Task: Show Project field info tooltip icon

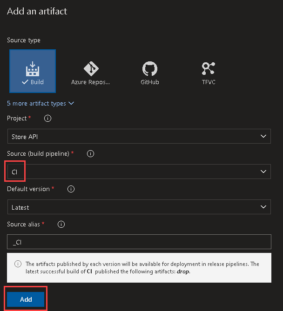Action: [47, 119]
